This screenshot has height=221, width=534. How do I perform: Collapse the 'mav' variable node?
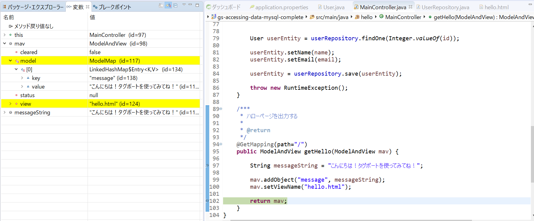click(x=5, y=44)
